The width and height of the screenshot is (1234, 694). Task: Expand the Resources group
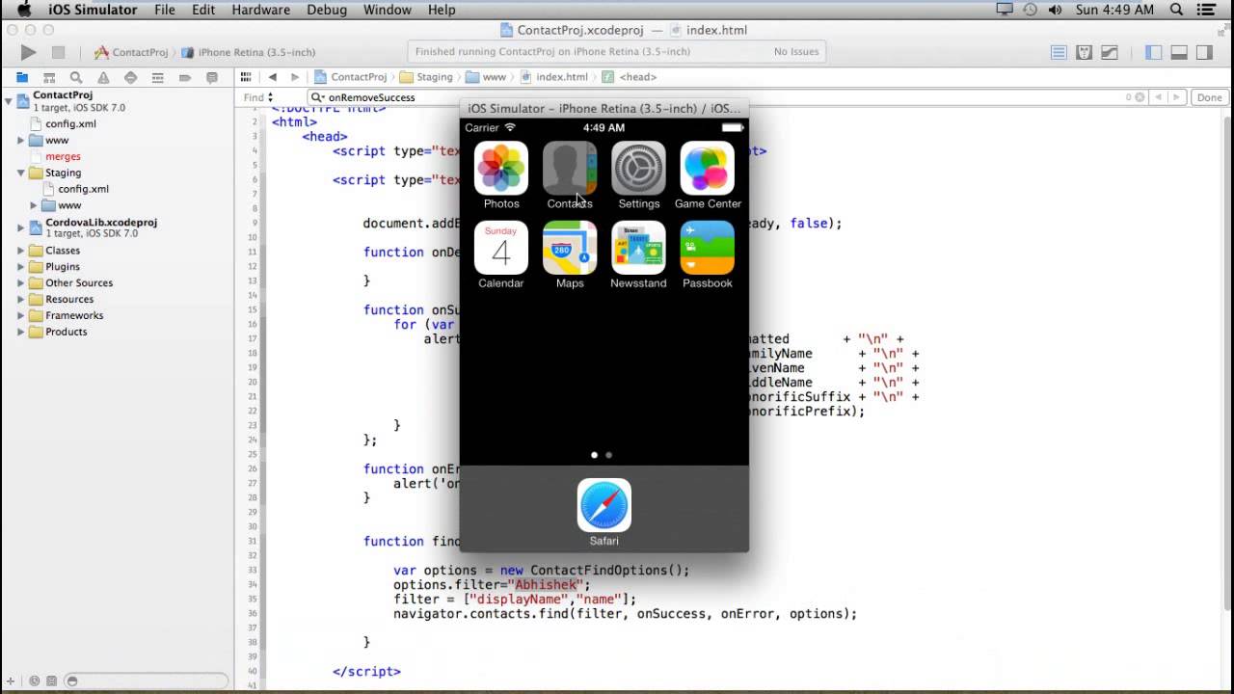pos(21,300)
